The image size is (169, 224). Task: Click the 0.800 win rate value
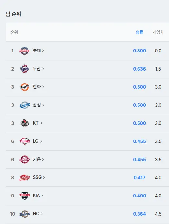pyautogui.click(x=139, y=51)
